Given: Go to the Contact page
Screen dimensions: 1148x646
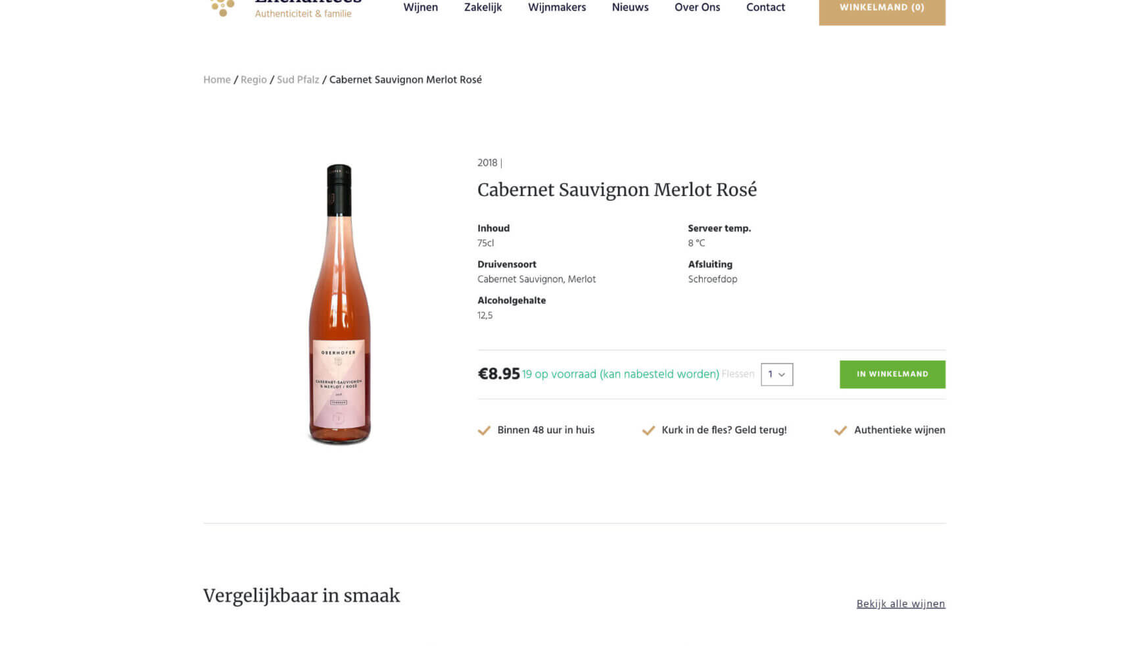Looking at the screenshot, I should (765, 7).
